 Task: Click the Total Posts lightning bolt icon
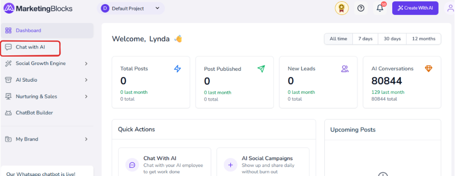coord(177,68)
